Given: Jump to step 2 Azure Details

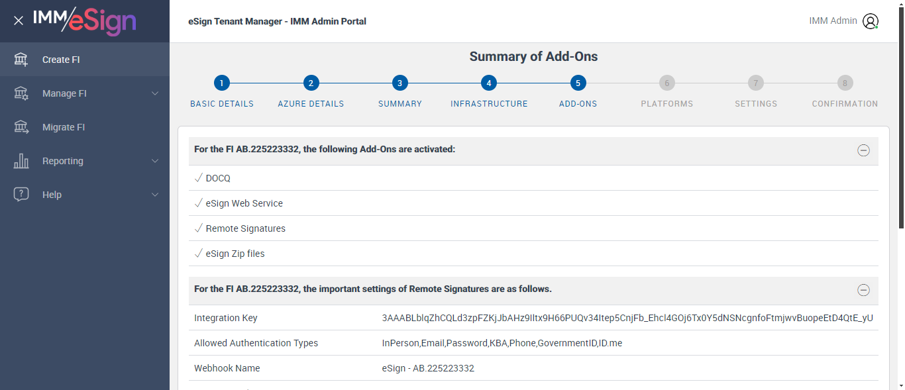Looking at the screenshot, I should [x=311, y=83].
